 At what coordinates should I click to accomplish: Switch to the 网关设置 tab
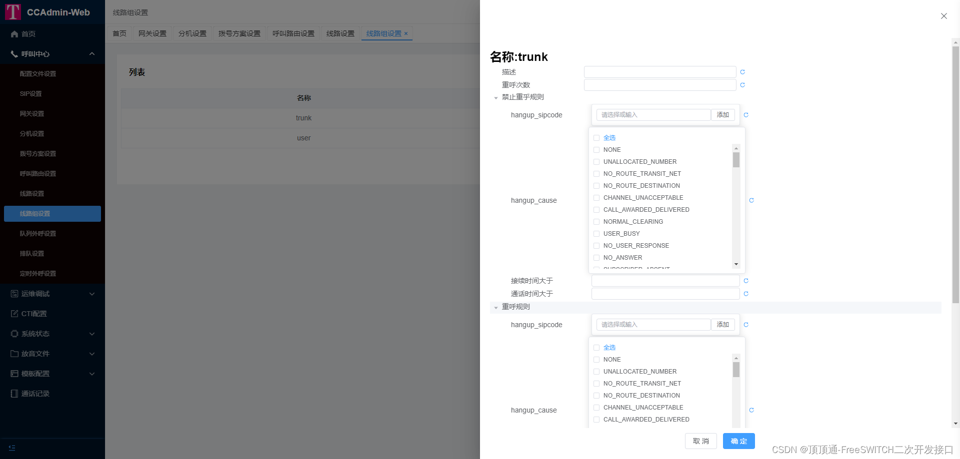click(x=152, y=33)
